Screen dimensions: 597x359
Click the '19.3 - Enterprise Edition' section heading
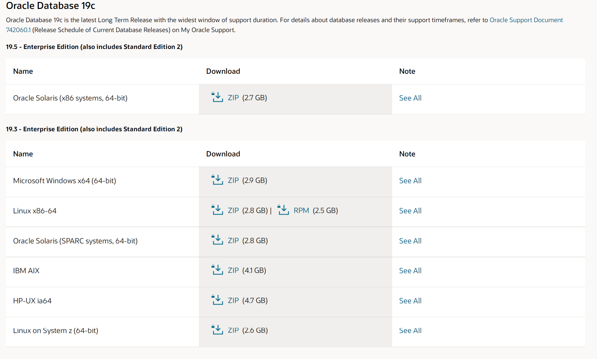pos(94,129)
